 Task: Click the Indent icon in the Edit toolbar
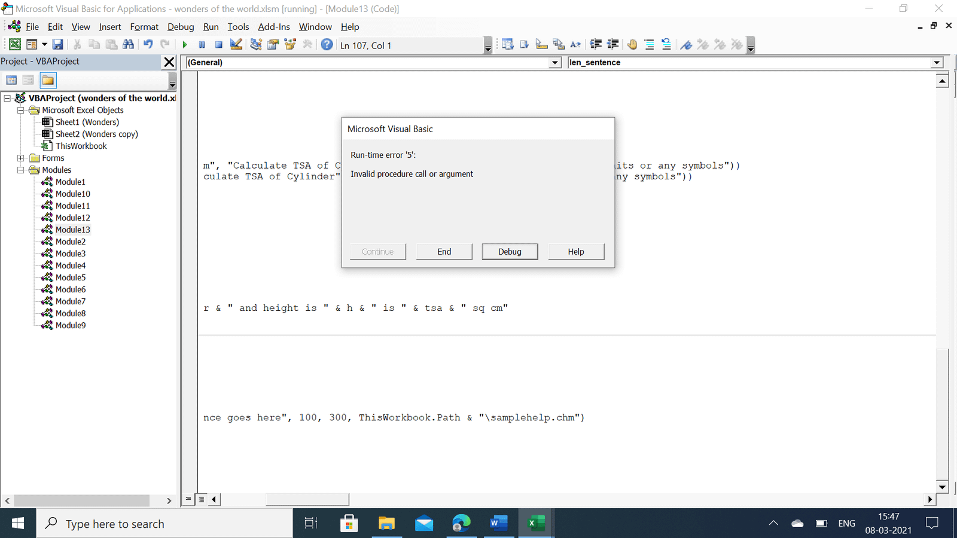596,45
